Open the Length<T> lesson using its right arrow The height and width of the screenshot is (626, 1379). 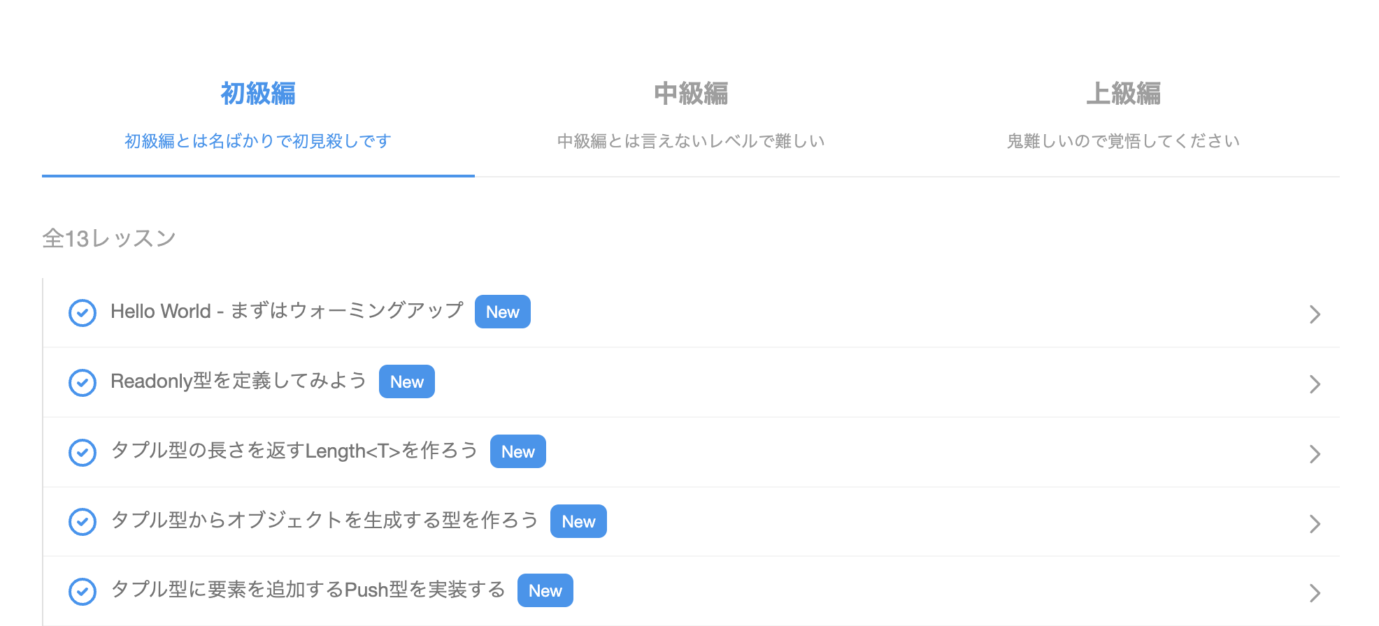coord(1315,454)
